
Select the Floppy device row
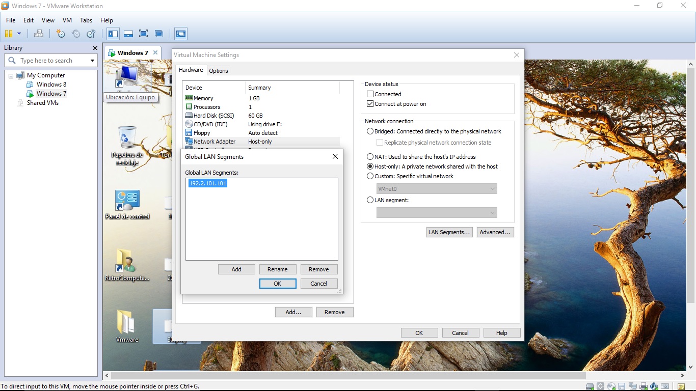point(262,133)
